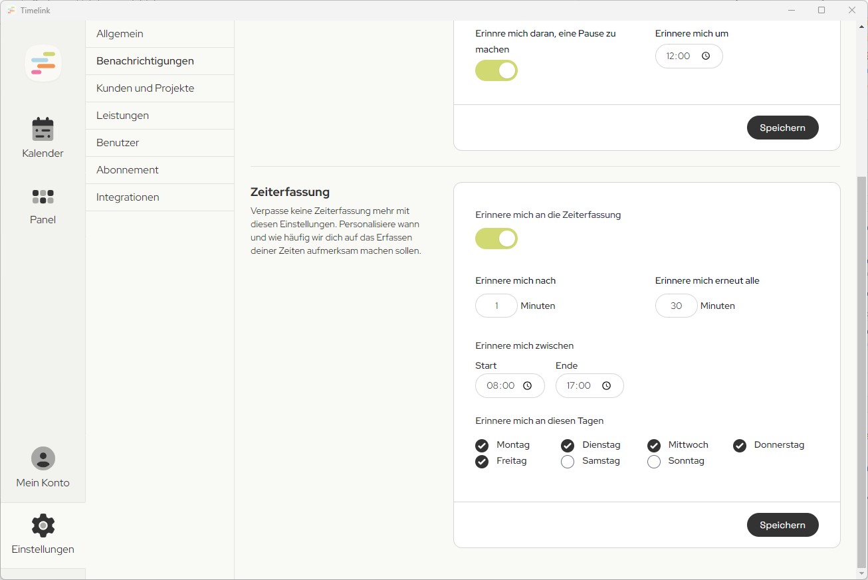The width and height of the screenshot is (868, 580).
Task: Uncheck Dienstag checkbox
Action: [x=568, y=445]
